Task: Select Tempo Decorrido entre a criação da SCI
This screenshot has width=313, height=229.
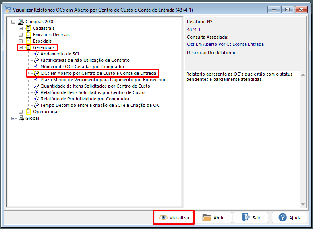Action: 100,105
